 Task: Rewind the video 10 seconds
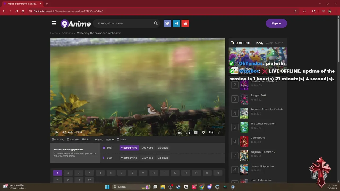(x=180, y=132)
